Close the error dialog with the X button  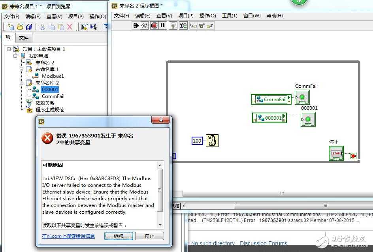coord(160,120)
